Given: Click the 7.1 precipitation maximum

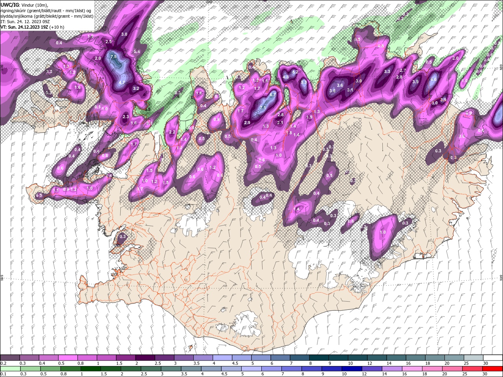Looking at the screenshot, I should click(263, 108).
